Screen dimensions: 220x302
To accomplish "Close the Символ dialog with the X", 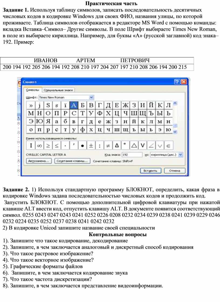I will (x=184, y=82).
